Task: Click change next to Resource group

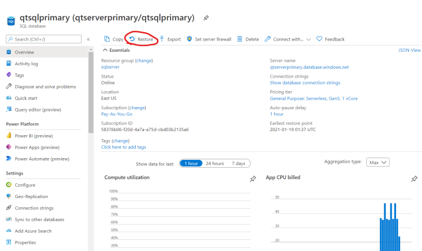Action: (143, 61)
